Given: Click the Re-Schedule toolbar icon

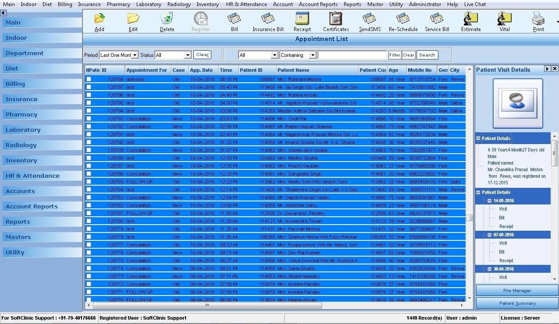Looking at the screenshot, I should (x=403, y=19).
